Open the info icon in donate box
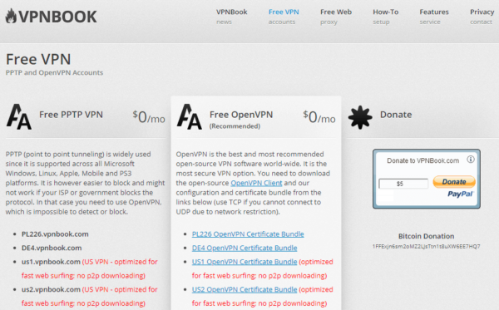Screen dimensions: 499x310 [x=471, y=160]
